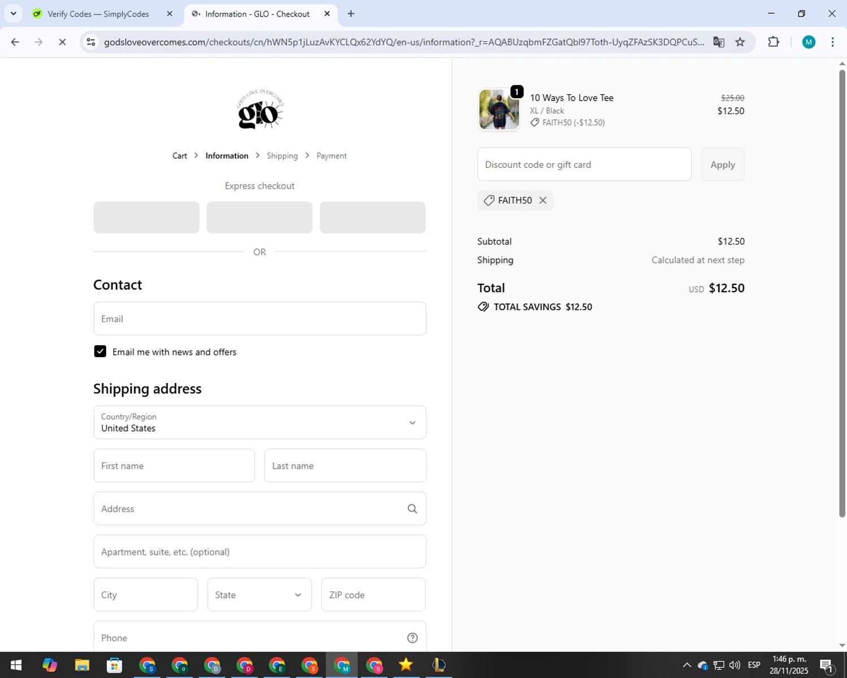
Task: Click the third express checkout button
Action: [x=373, y=218]
